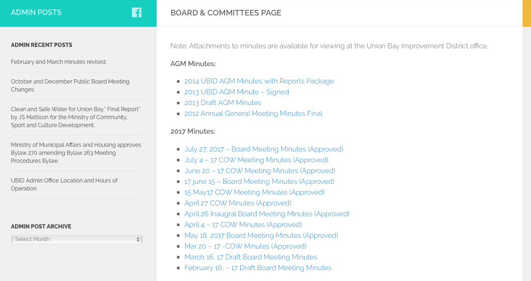This screenshot has height=281, width=531.
Task: Click the orange tab at top right
Action: pos(526,13)
